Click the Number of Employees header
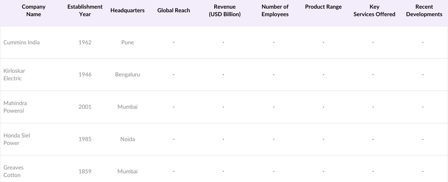 coord(275,10)
